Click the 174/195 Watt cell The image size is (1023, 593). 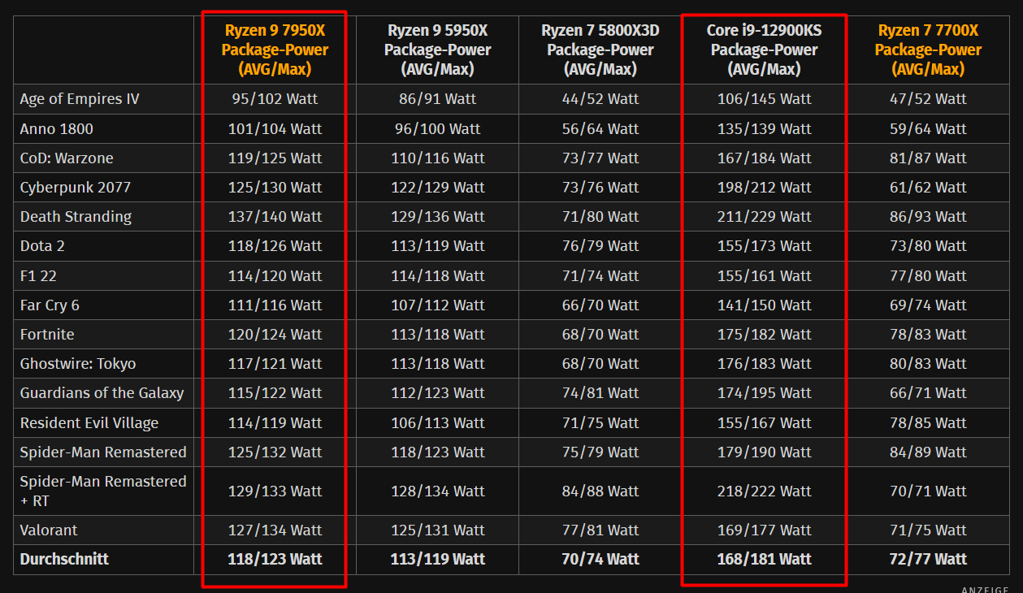[764, 392]
